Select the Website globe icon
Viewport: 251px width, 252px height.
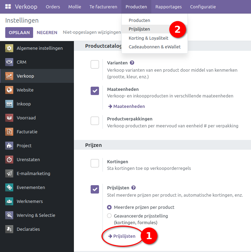(9, 90)
